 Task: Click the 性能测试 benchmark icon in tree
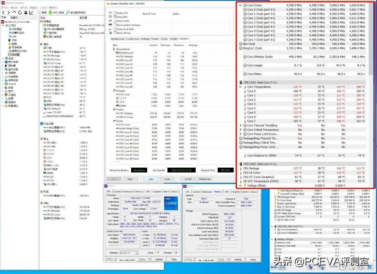tap(6, 106)
